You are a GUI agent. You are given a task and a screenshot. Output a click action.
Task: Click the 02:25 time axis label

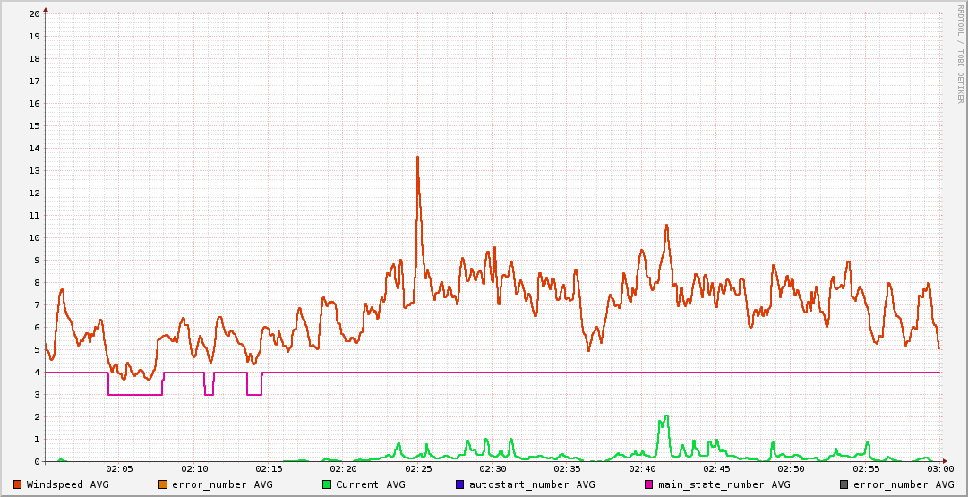pyautogui.click(x=418, y=469)
